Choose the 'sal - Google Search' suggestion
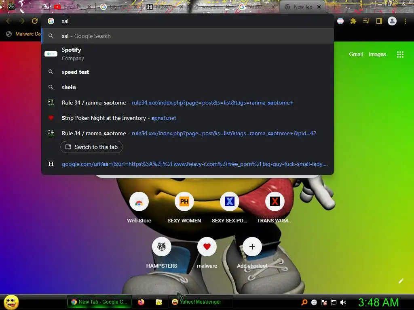Image resolution: width=414 pixels, height=310 pixels. 188,36
